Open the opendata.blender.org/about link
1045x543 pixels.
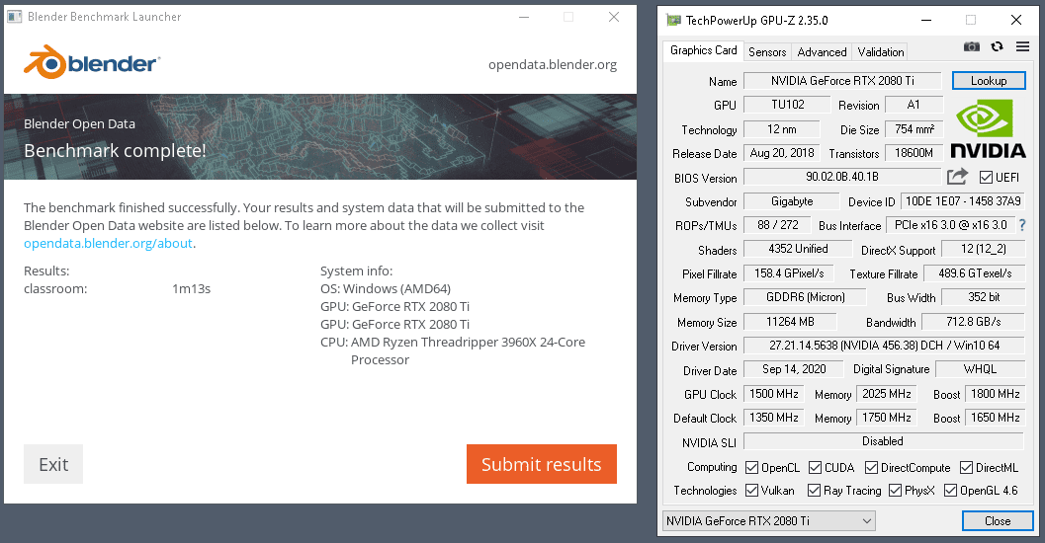tap(108, 244)
